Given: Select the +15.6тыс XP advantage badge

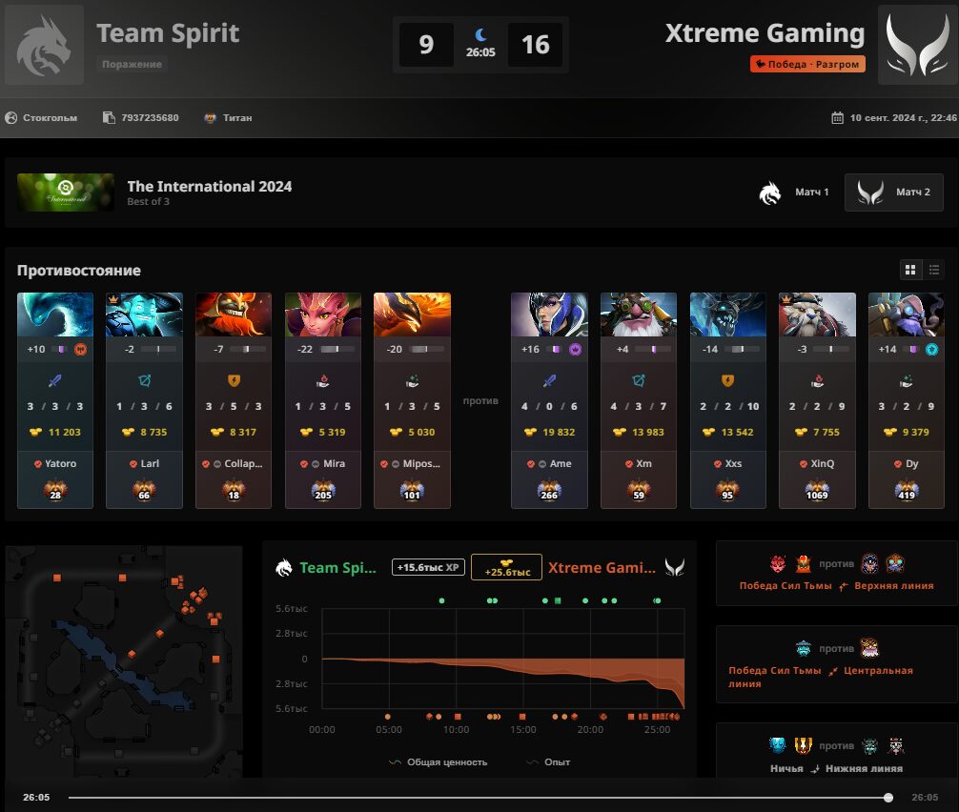Looking at the screenshot, I should (428, 567).
